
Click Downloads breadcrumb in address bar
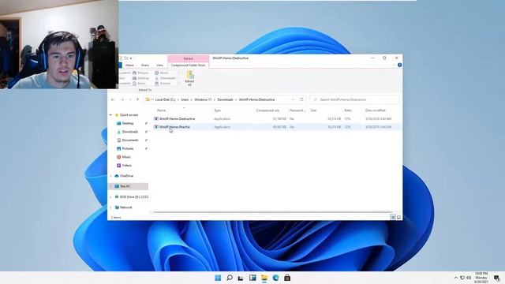coord(225,100)
